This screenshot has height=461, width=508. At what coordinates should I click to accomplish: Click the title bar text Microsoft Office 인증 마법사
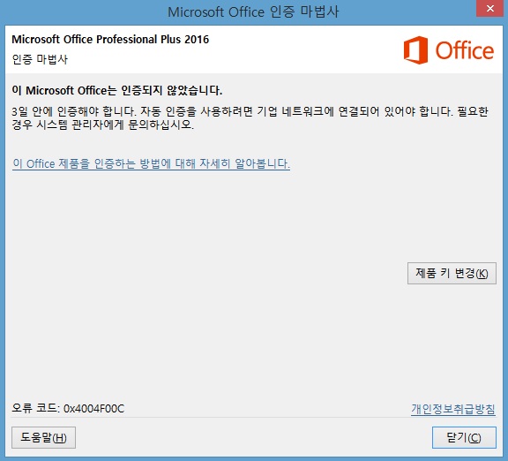click(253, 12)
